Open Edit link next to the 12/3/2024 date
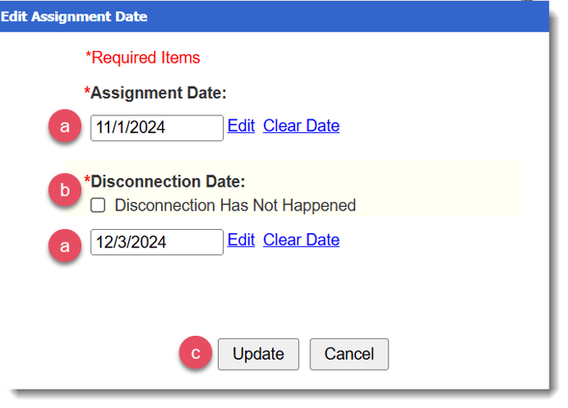Image resolution: width=568 pixels, height=408 pixels. [241, 240]
